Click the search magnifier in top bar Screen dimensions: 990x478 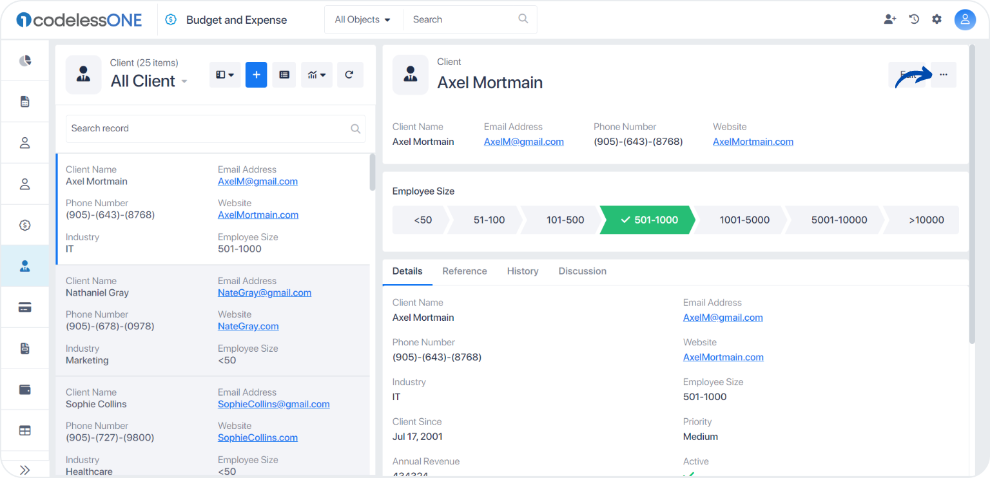pyautogui.click(x=523, y=19)
